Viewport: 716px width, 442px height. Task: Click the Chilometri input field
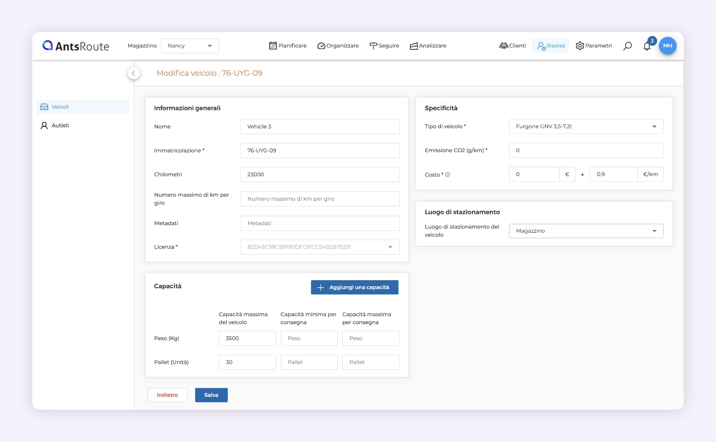[319, 174]
